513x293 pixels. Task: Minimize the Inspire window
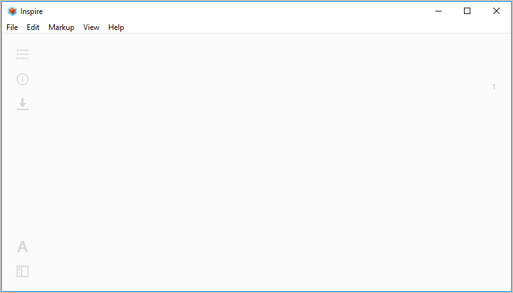click(439, 11)
